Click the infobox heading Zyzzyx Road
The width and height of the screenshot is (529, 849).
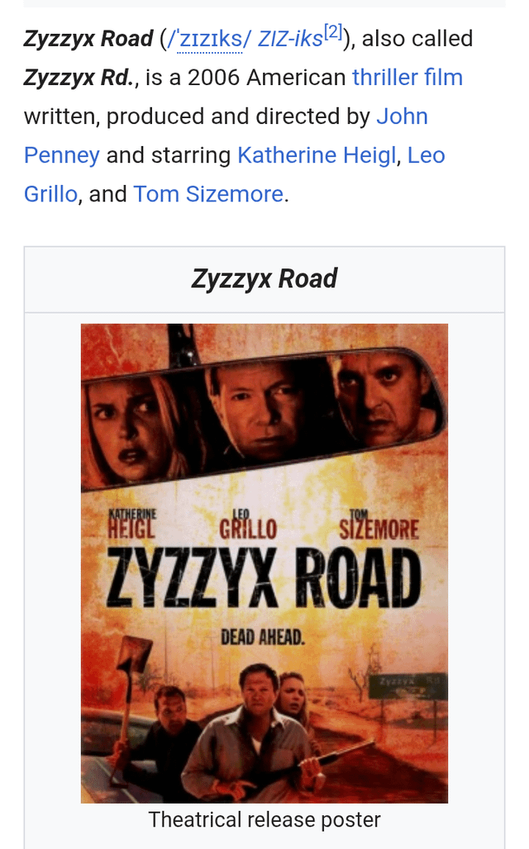264,279
